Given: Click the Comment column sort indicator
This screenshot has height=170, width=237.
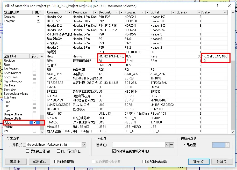Looking at the screenshot, I should tap(65, 12).
